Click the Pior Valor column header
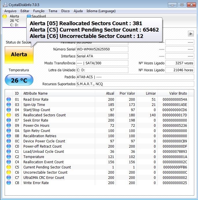198x200 pixels. click(126, 93)
